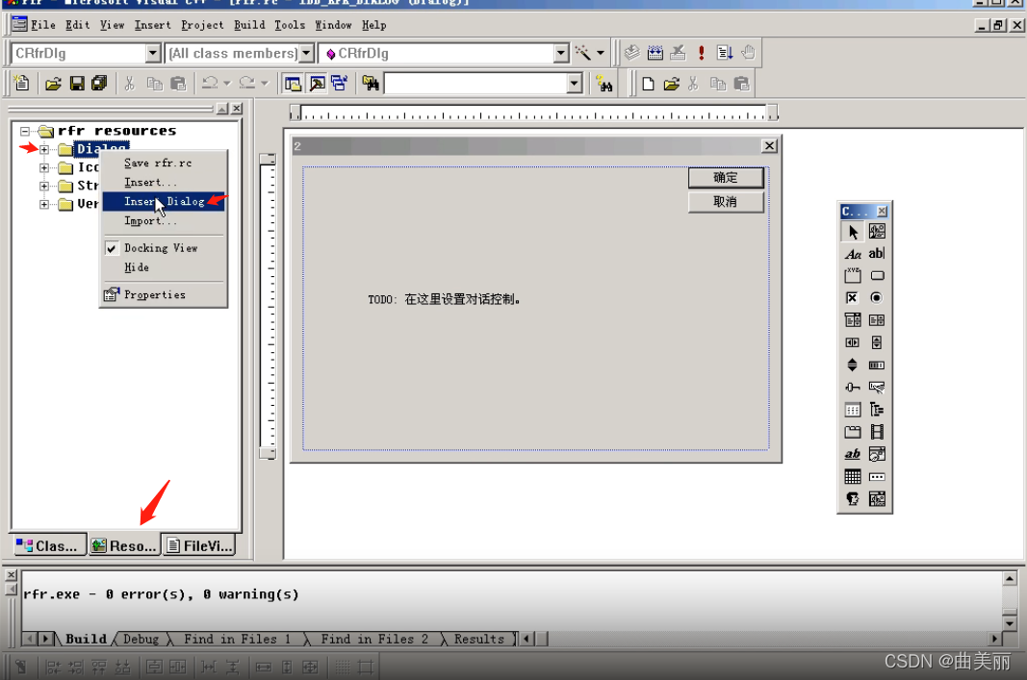Select the List Control tool

coord(852,410)
